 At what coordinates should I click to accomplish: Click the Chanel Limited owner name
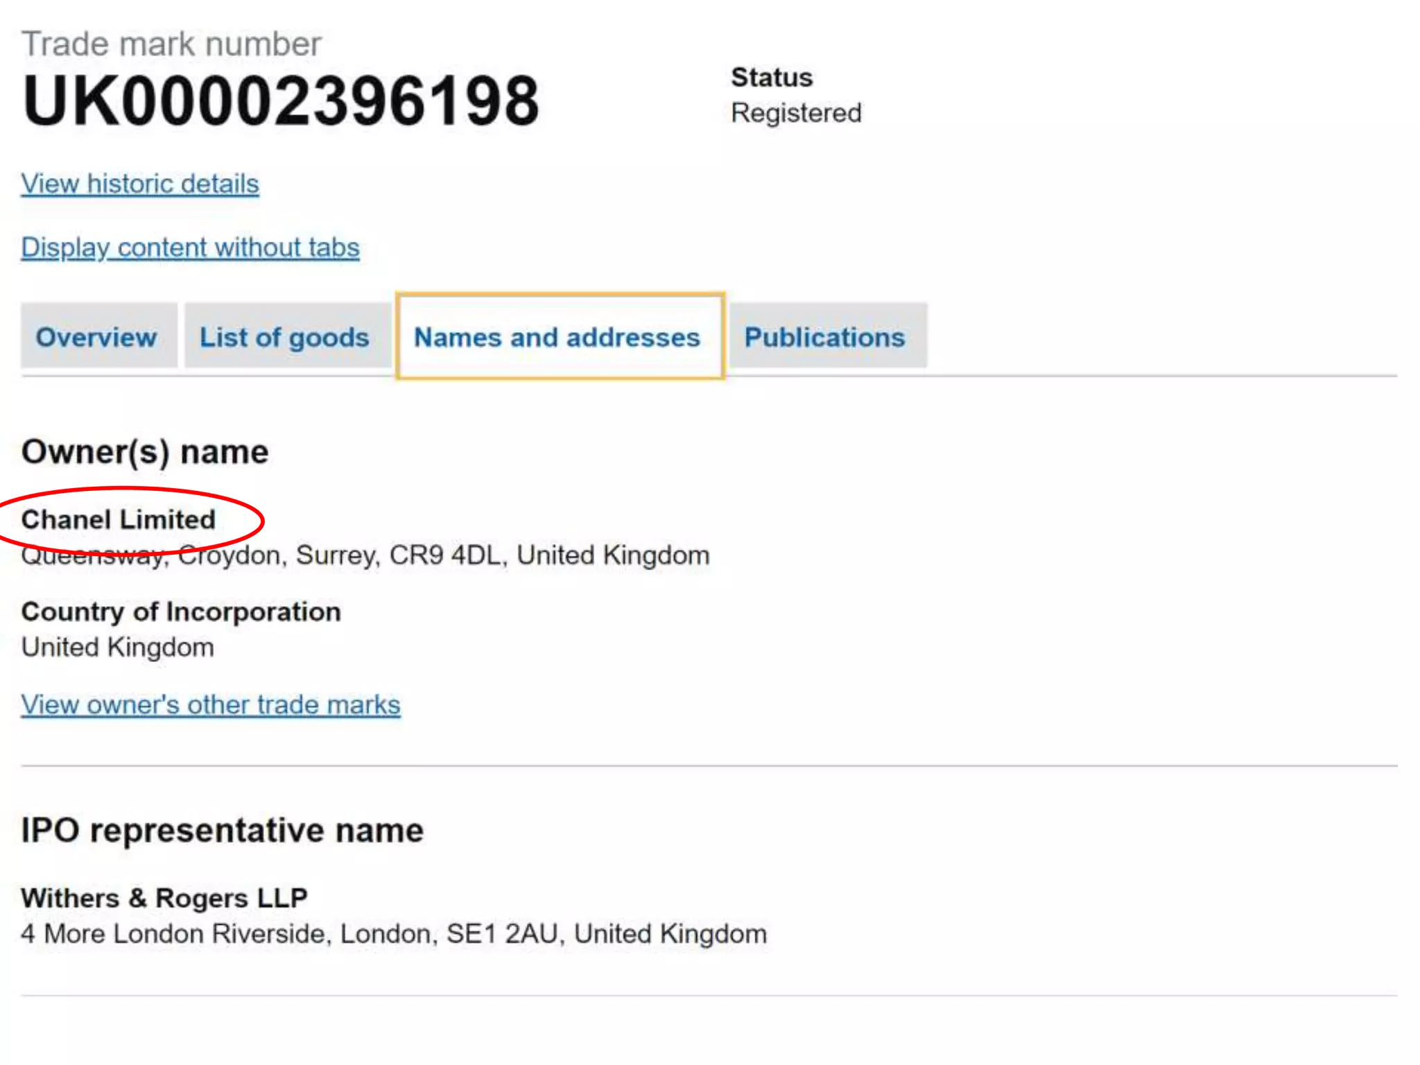(x=119, y=520)
